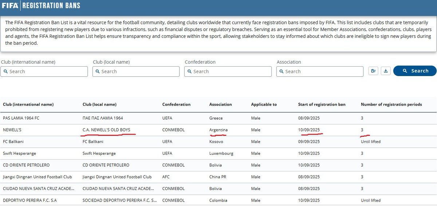Click the 'UEFA' cell in PAS Lamia row
Viewport: 437px width, 206px height.
[167, 118]
